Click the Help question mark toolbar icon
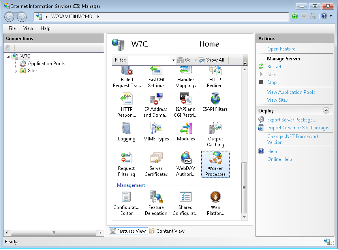 click(x=324, y=16)
